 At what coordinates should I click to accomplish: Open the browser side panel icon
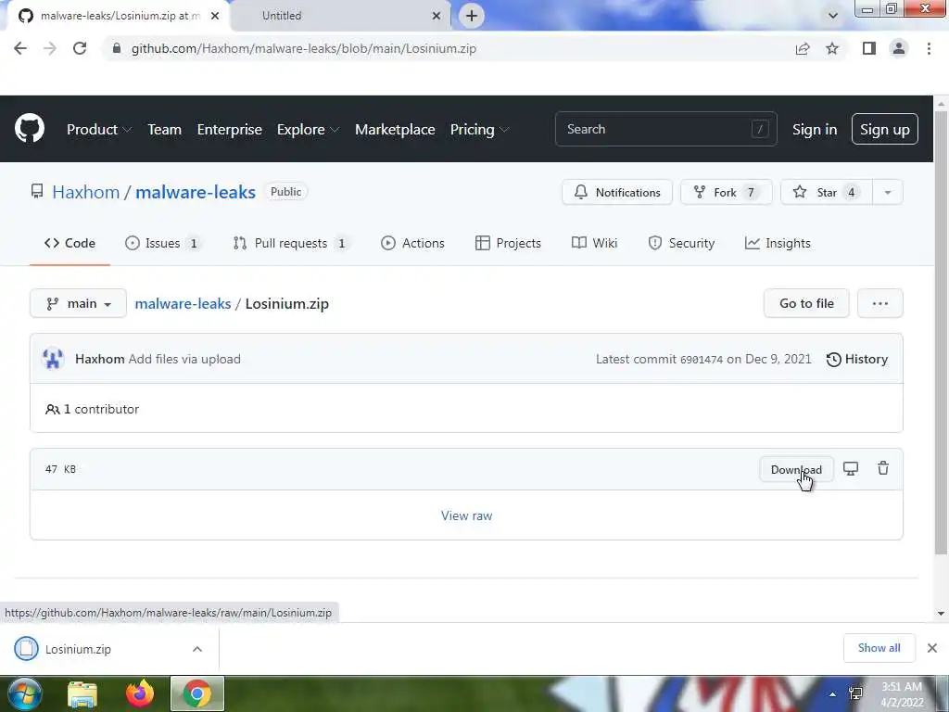[x=869, y=48]
